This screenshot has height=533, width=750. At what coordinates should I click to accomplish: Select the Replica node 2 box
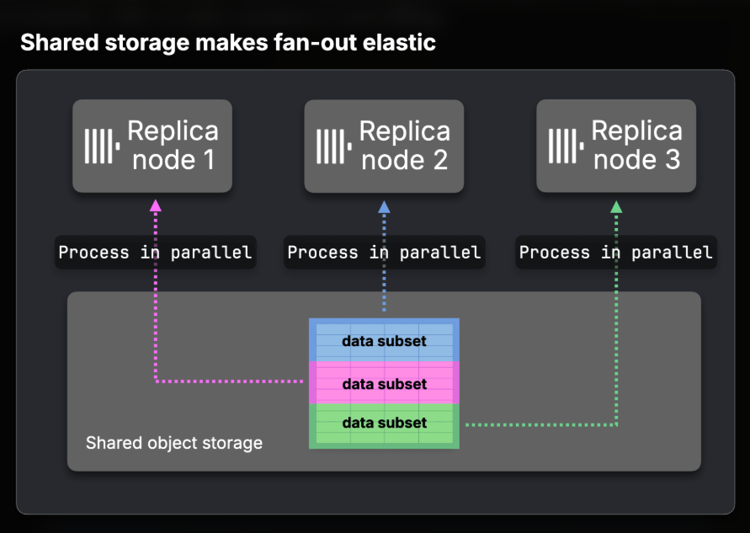tap(384, 146)
